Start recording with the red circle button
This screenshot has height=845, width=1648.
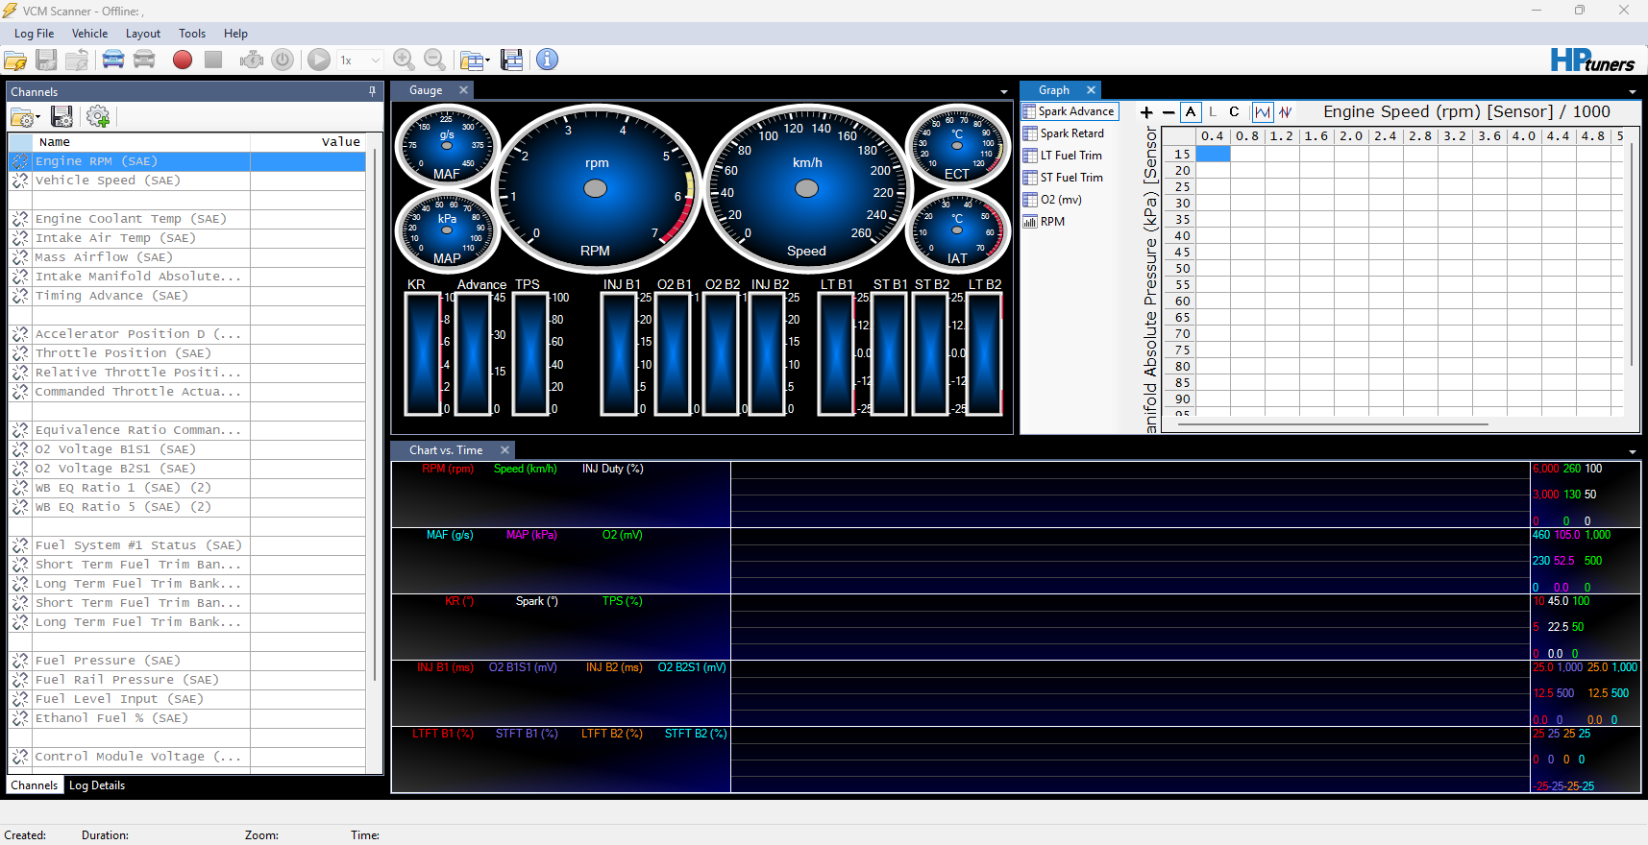(x=183, y=60)
